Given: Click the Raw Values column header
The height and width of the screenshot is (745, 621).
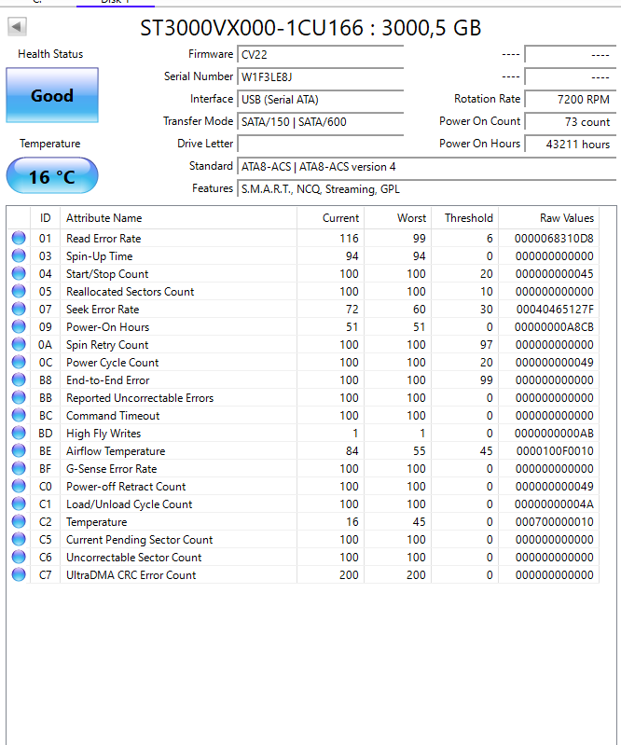Looking at the screenshot, I should coord(549,218).
